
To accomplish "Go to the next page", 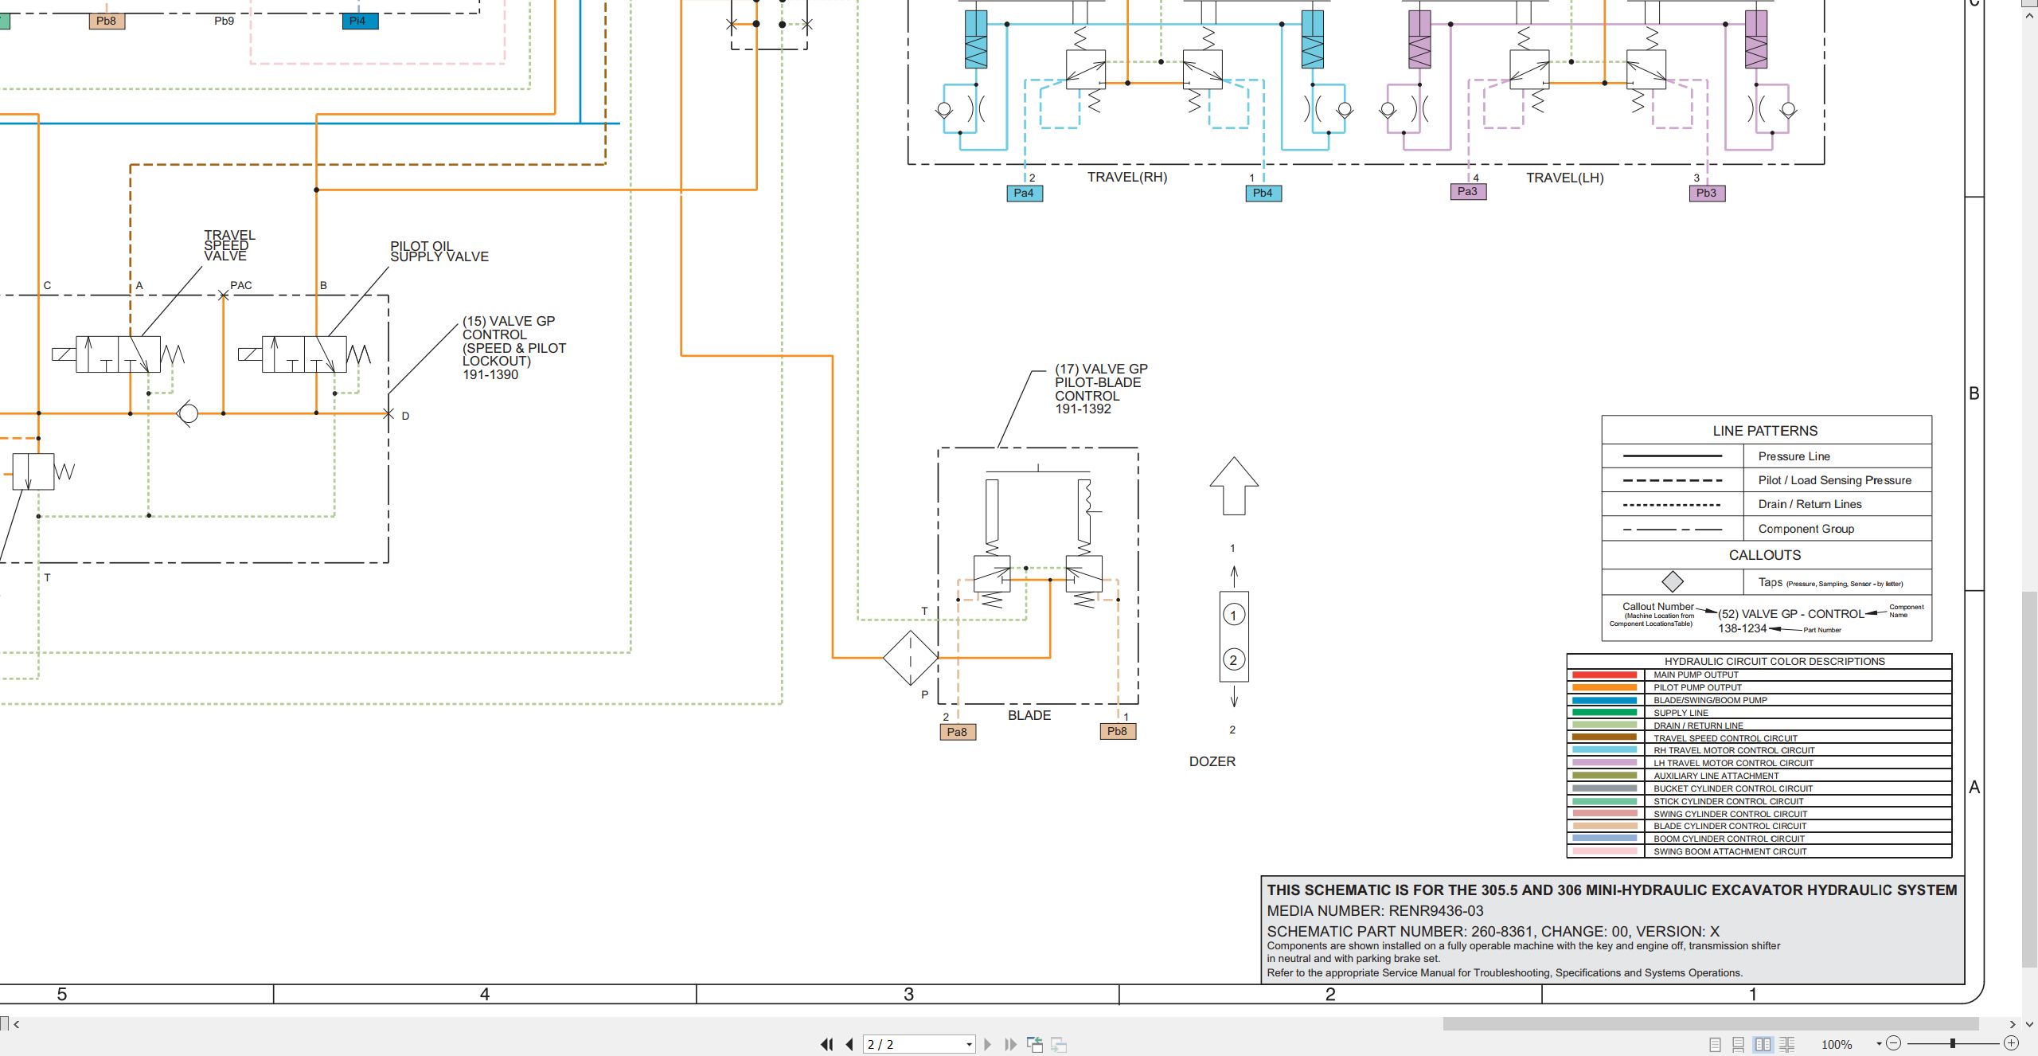I will tap(988, 1044).
